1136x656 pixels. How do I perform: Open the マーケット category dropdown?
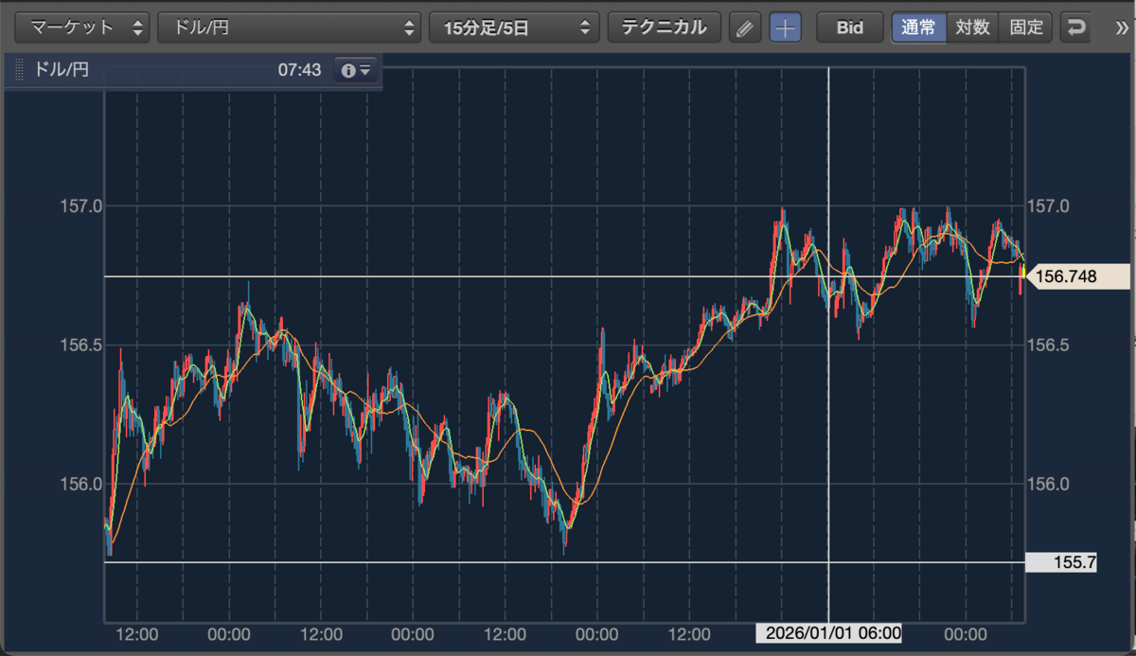coord(82,27)
